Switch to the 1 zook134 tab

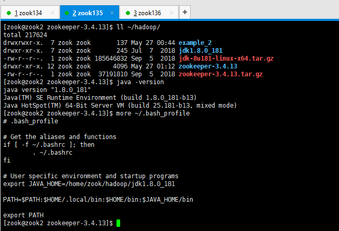point(30,13)
